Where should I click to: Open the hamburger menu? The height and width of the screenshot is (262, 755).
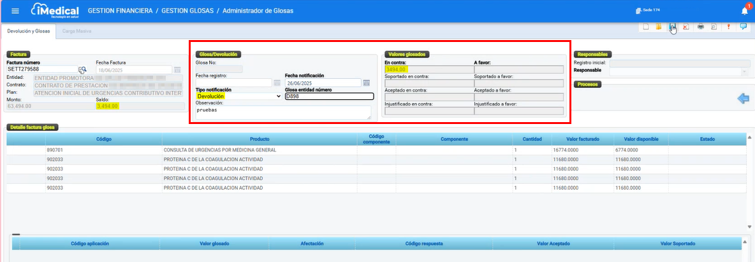(x=15, y=11)
